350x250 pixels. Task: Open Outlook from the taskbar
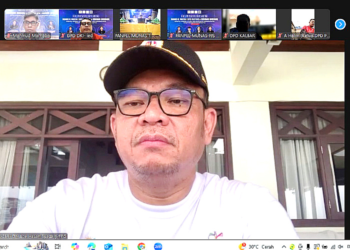coord(108,246)
